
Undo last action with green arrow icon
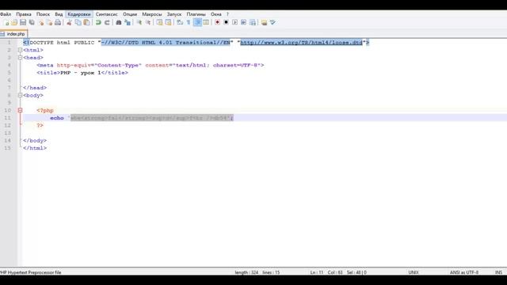coord(98,22)
